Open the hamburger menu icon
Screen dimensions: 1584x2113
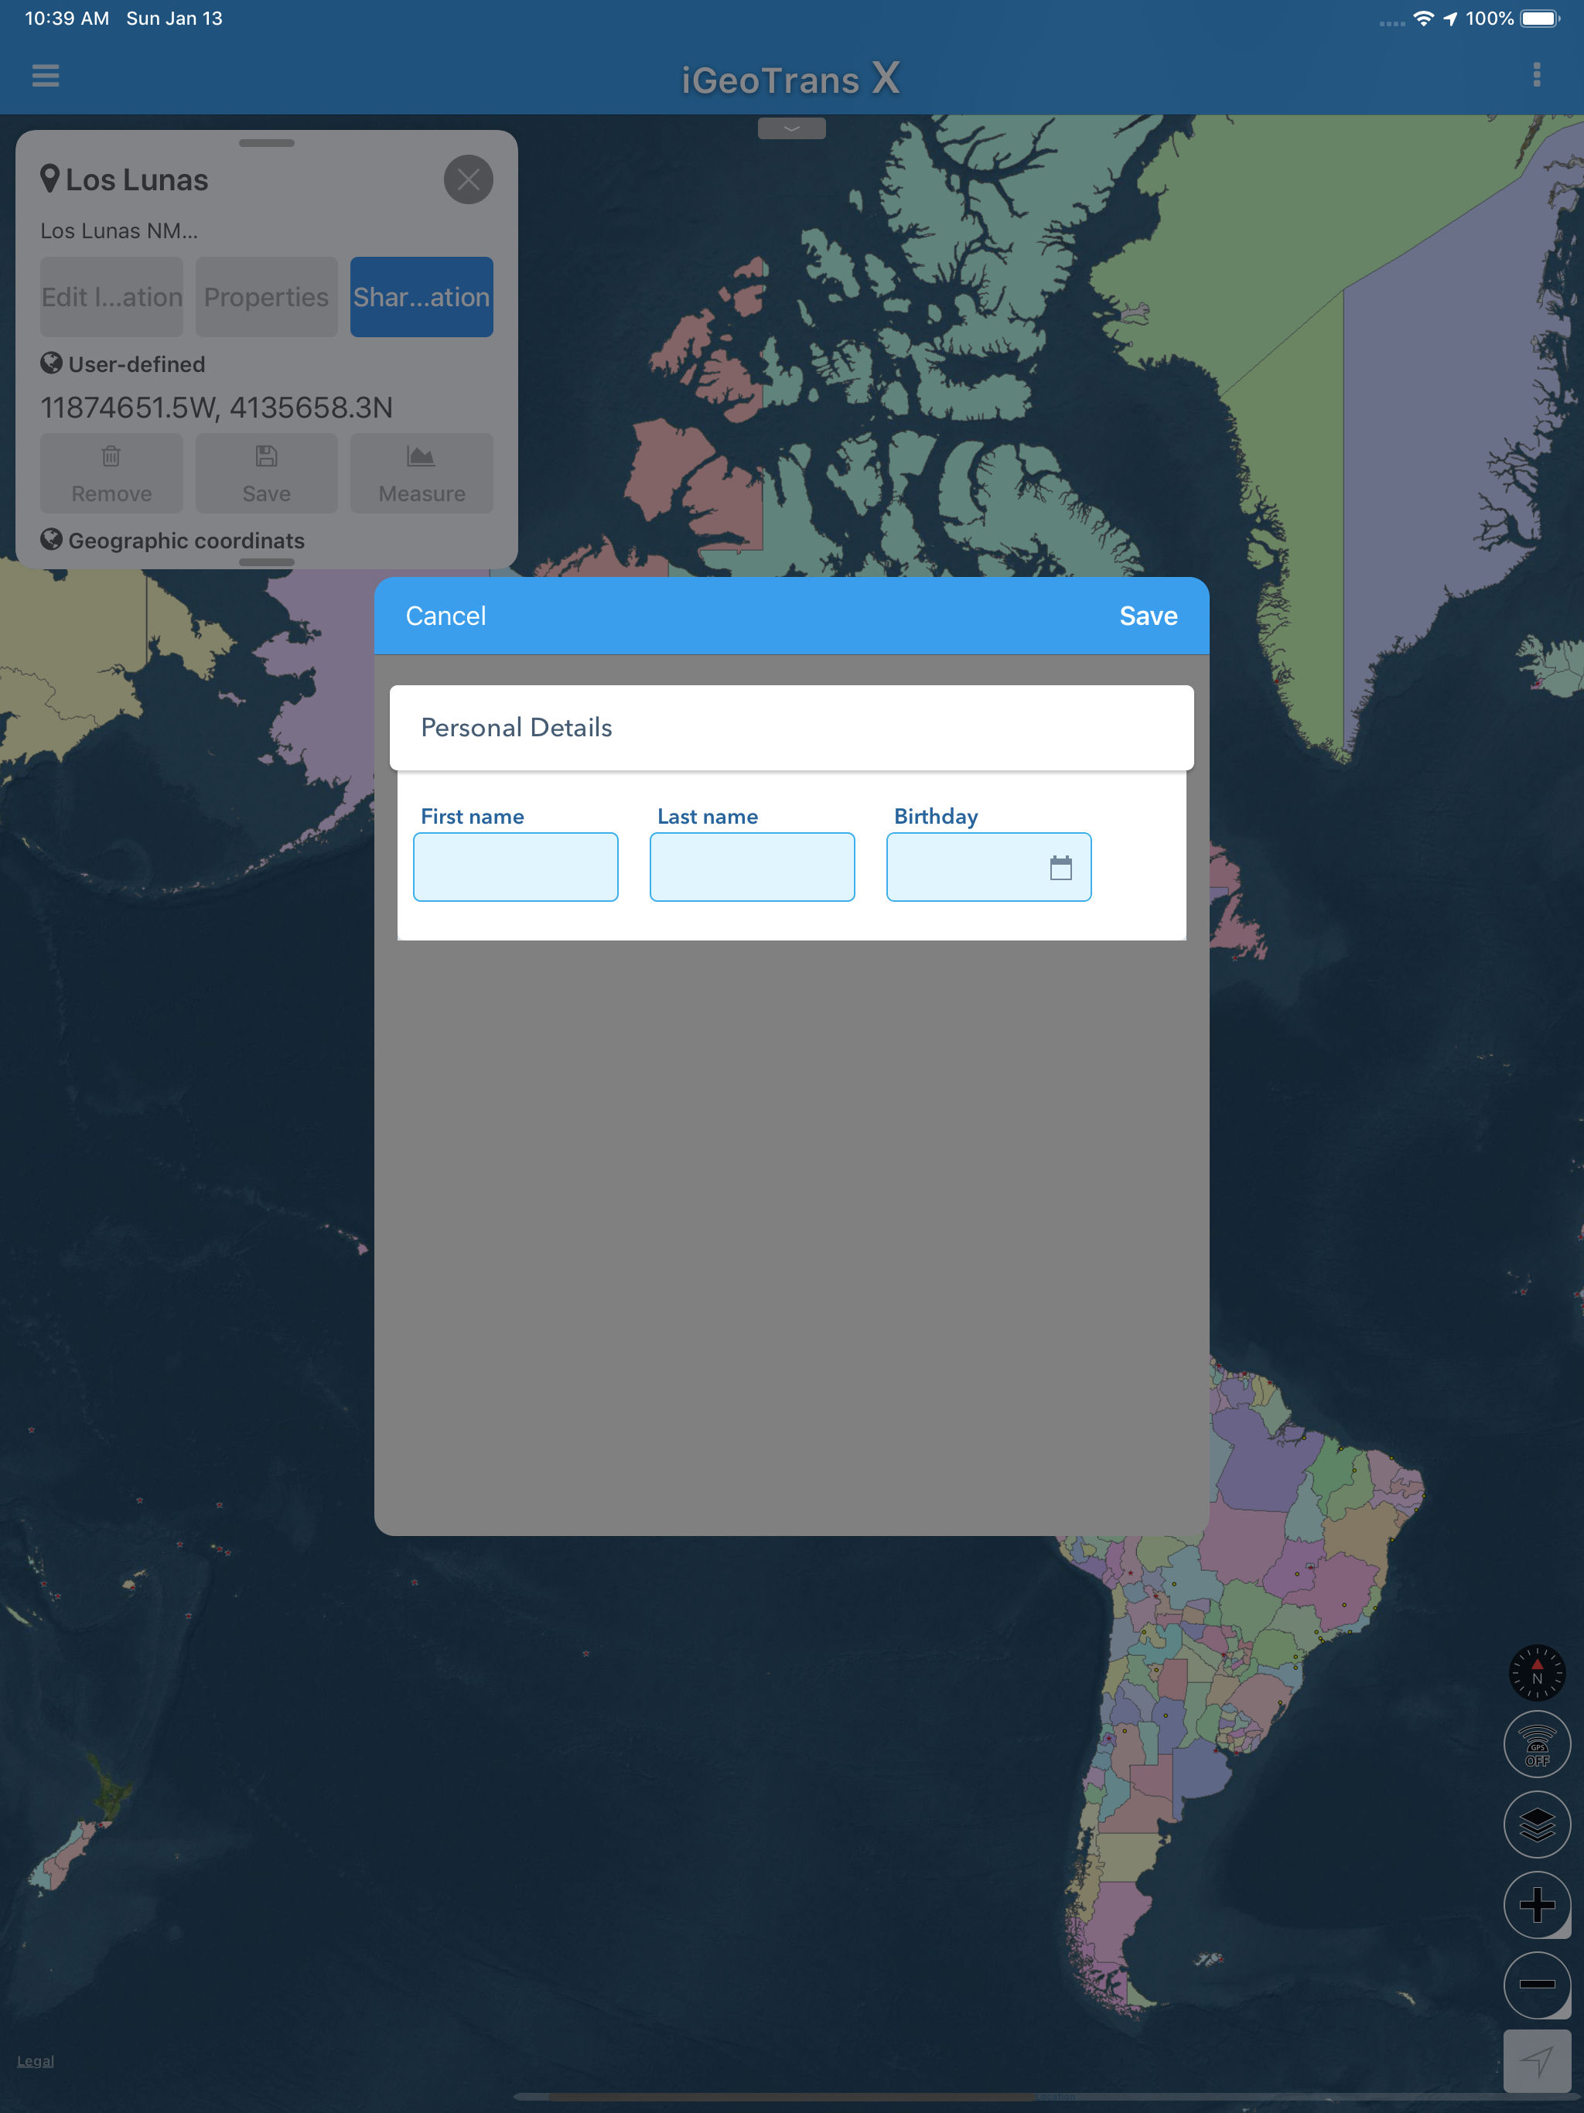pos(45,74)
